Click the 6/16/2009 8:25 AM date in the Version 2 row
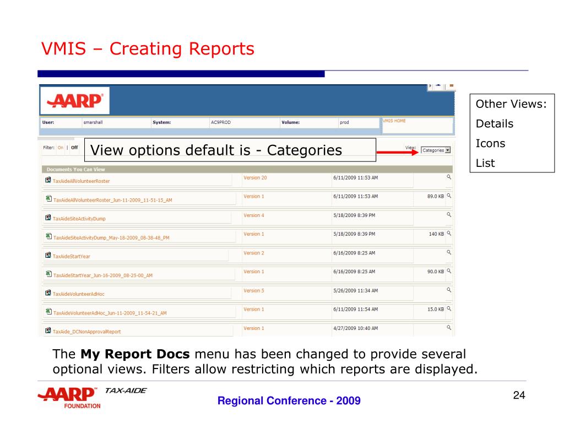 click(354, 253)
